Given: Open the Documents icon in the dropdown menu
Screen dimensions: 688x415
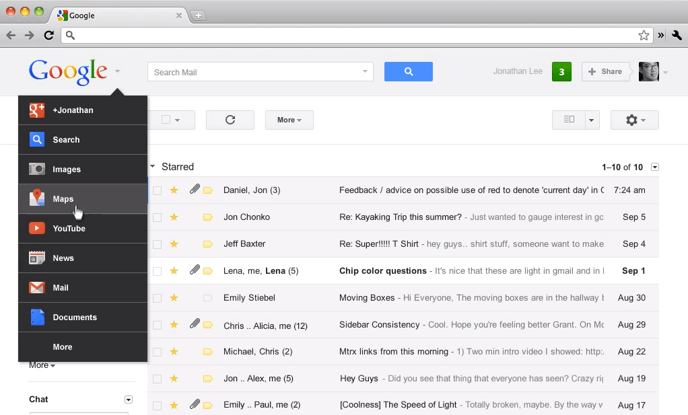Looking at the screenshot, I should pos(37,317).
